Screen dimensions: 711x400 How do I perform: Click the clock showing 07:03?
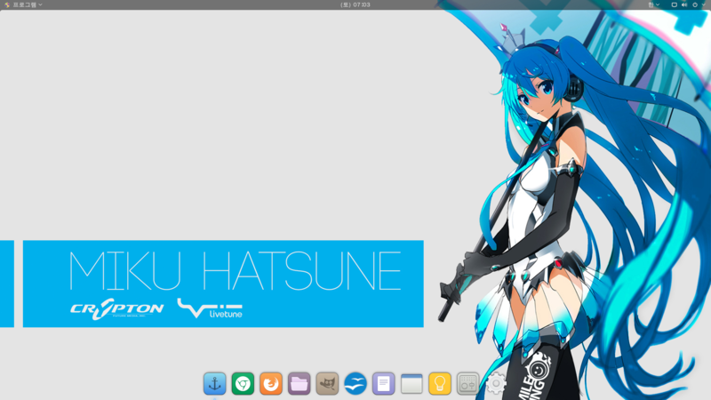[x=355, y=4]
